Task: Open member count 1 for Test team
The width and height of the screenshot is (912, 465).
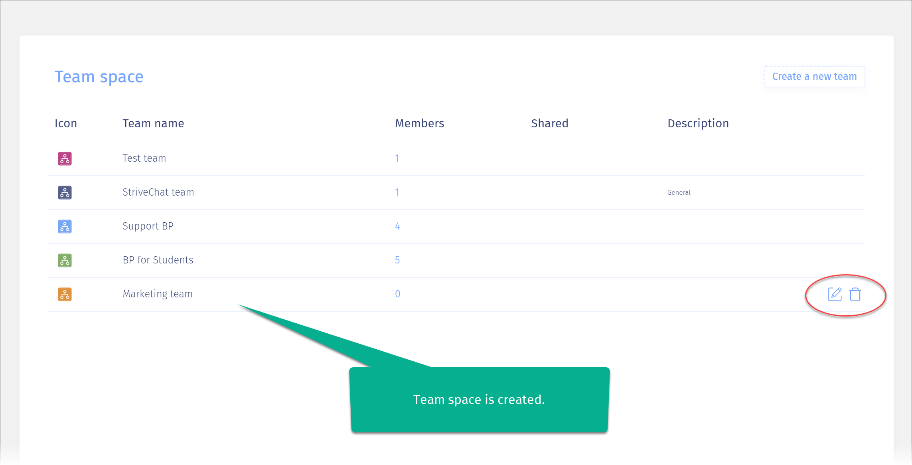Action: tap(397, 158)
